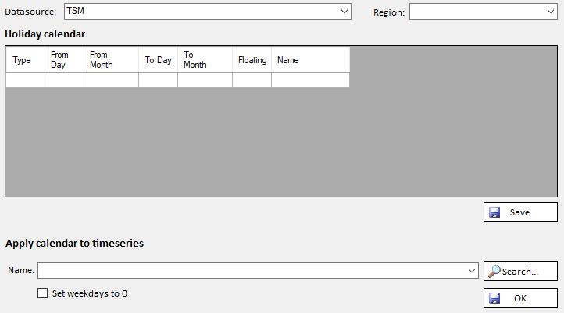Click the Floating column header
564x313 pixels.
(x=252, y=60)
